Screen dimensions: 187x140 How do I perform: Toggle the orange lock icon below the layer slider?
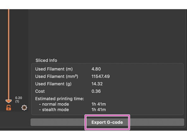tap(9, 108)
